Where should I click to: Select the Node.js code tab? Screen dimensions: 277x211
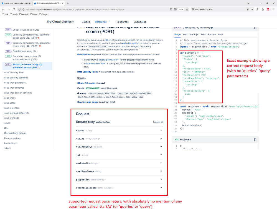pos(194,34)
